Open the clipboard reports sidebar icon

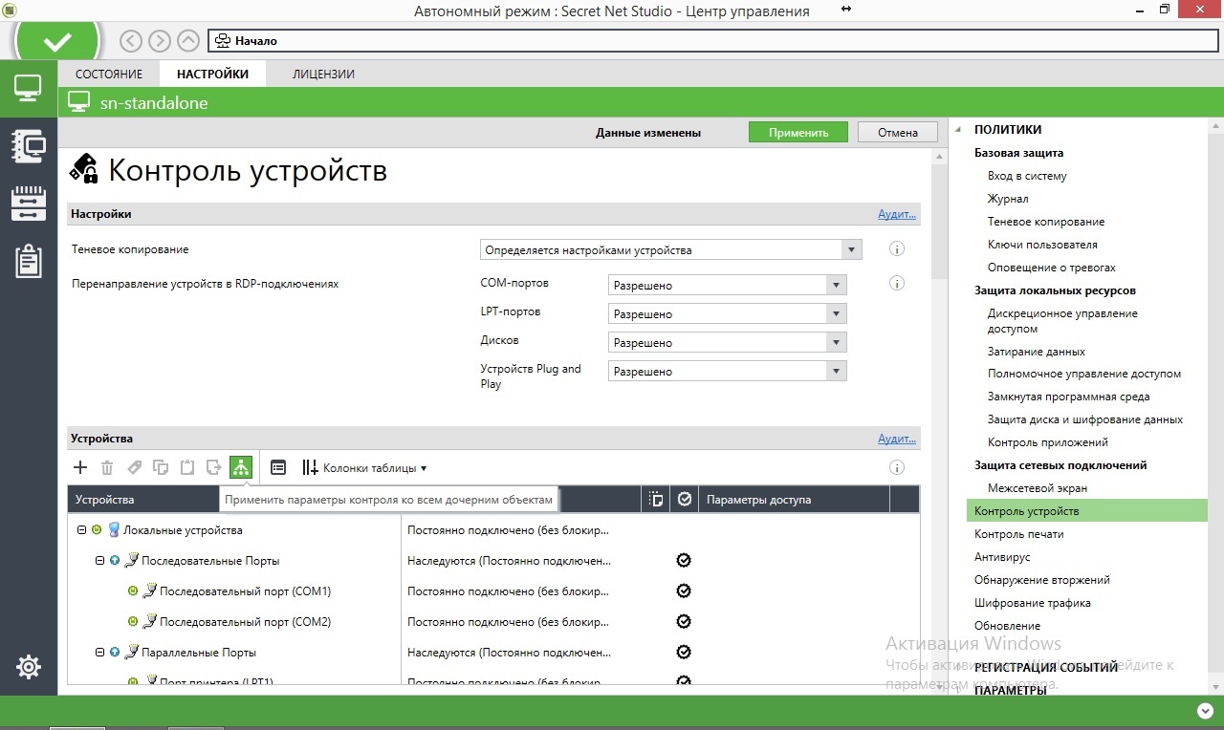pos(29,260)
